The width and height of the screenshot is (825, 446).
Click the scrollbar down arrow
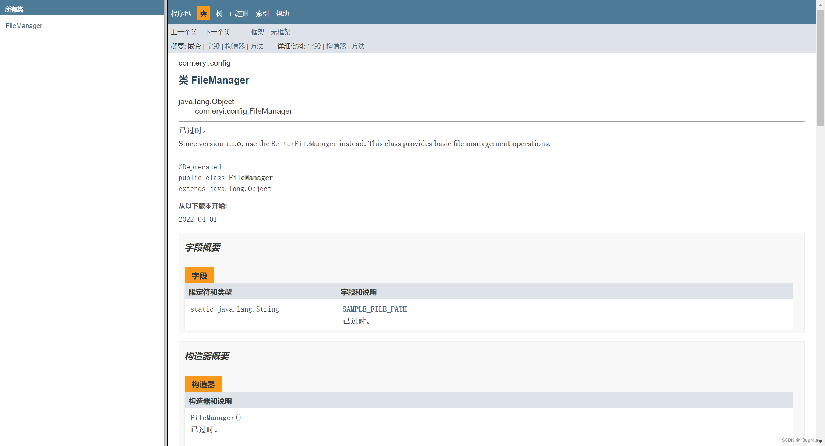820,441
